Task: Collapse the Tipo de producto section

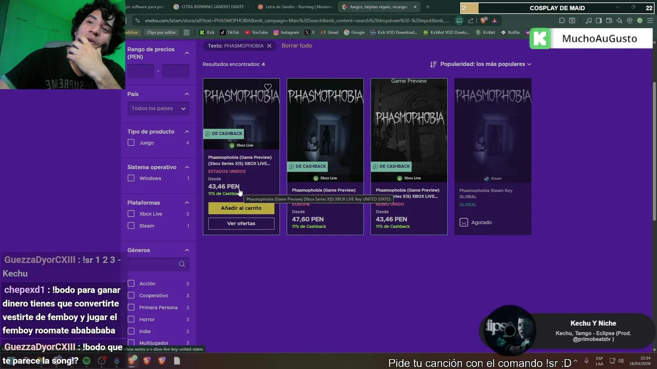Action: pos(187,132)
